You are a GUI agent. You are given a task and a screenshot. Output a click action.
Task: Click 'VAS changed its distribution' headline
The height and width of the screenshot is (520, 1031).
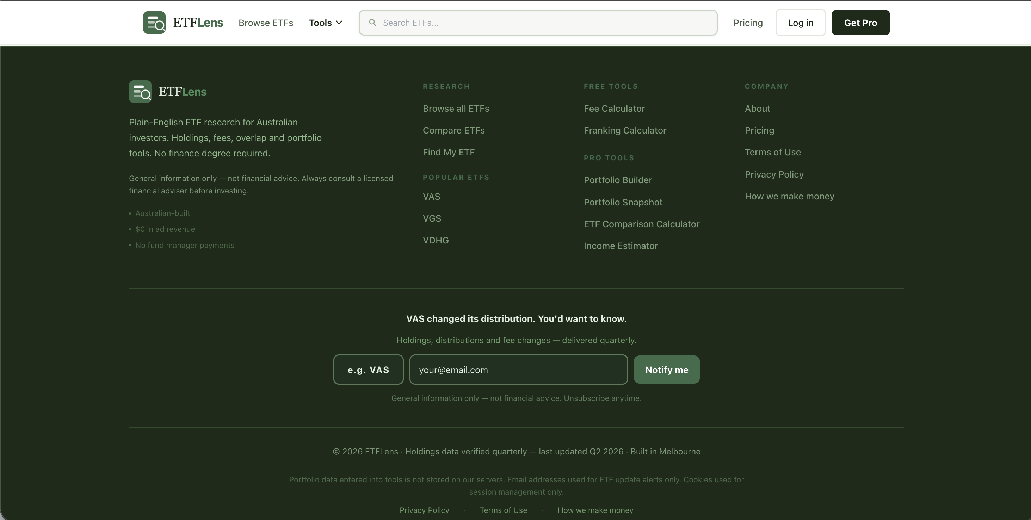tap(516, 319)
